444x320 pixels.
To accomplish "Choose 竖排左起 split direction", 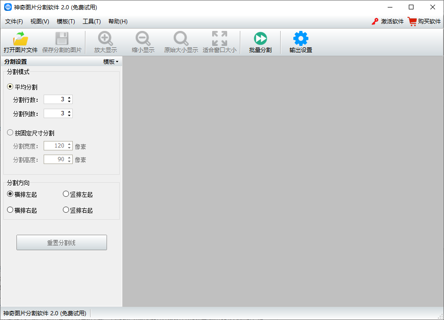I will pyautogui.click(x=66, y=193).
